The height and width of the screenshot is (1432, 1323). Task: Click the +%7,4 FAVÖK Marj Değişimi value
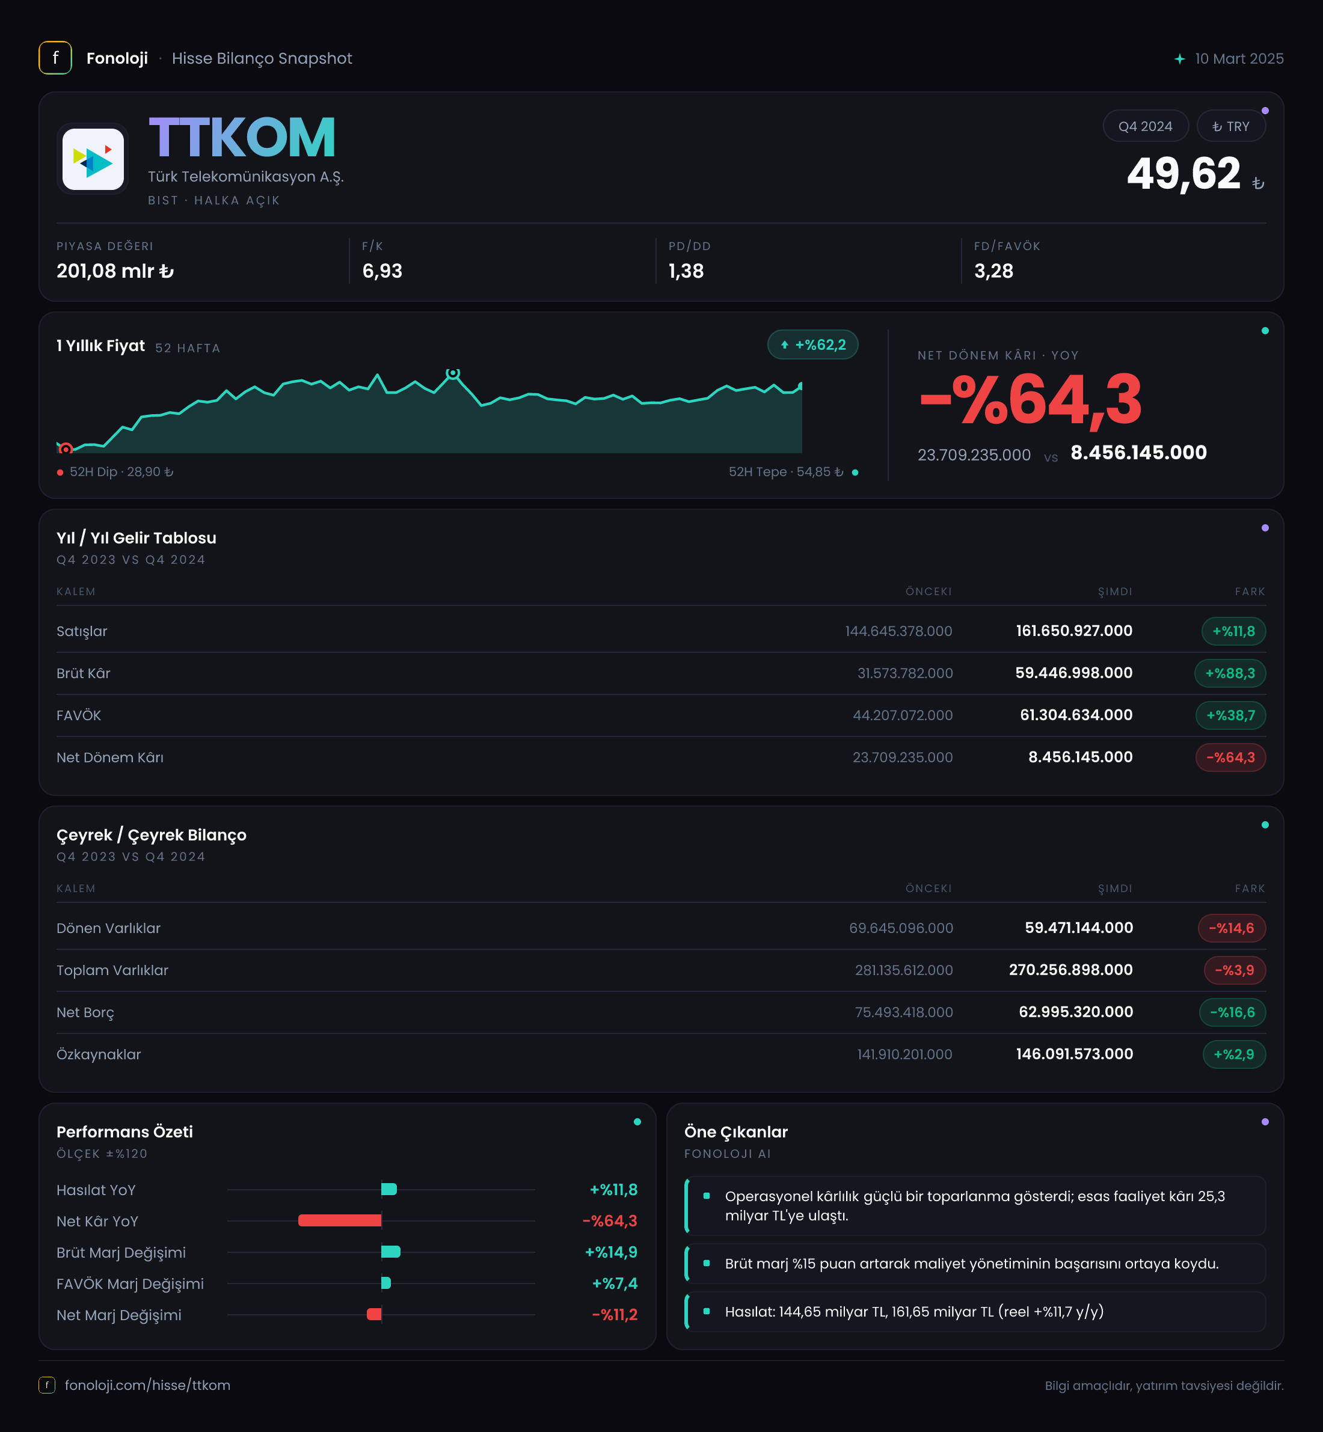(615, 1284)
